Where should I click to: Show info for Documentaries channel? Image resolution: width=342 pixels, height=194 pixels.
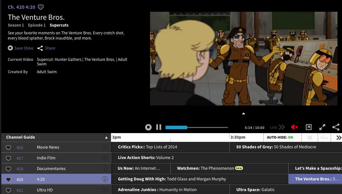pyautogui.click(x=105, y=168)
